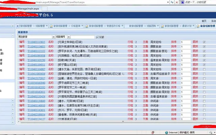Click sort order field for 大理地热国 row
The height and width of the screenshot is (135, 216).
186,97
